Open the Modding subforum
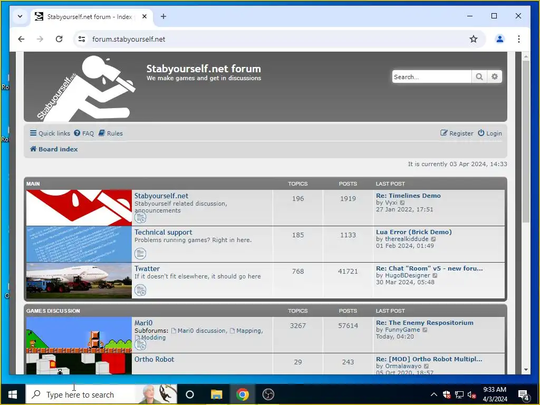 pyautogui.click(x=153, y=337)
